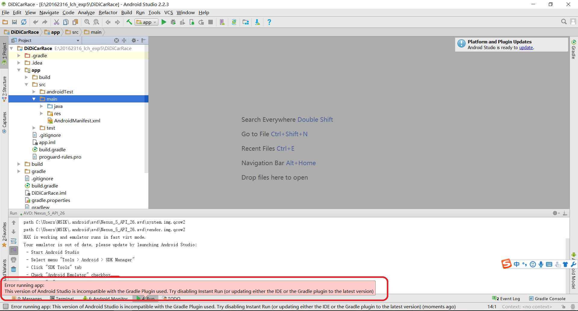Click the Undo arrow icon

pyautogui.click(x=36, y=22)
